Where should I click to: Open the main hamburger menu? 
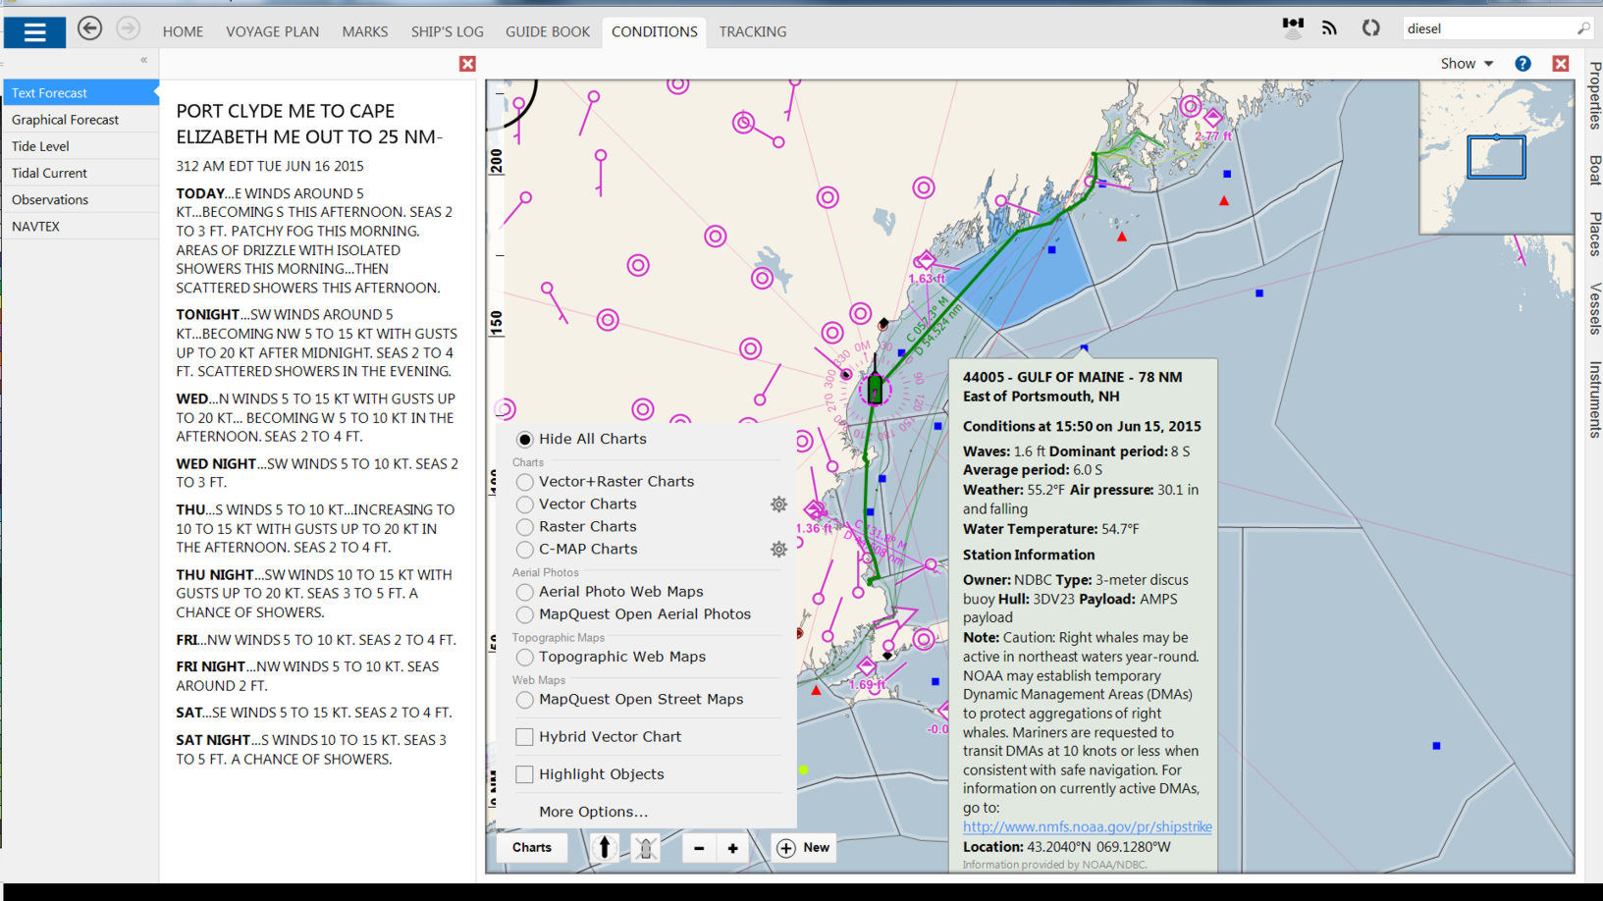34,32
